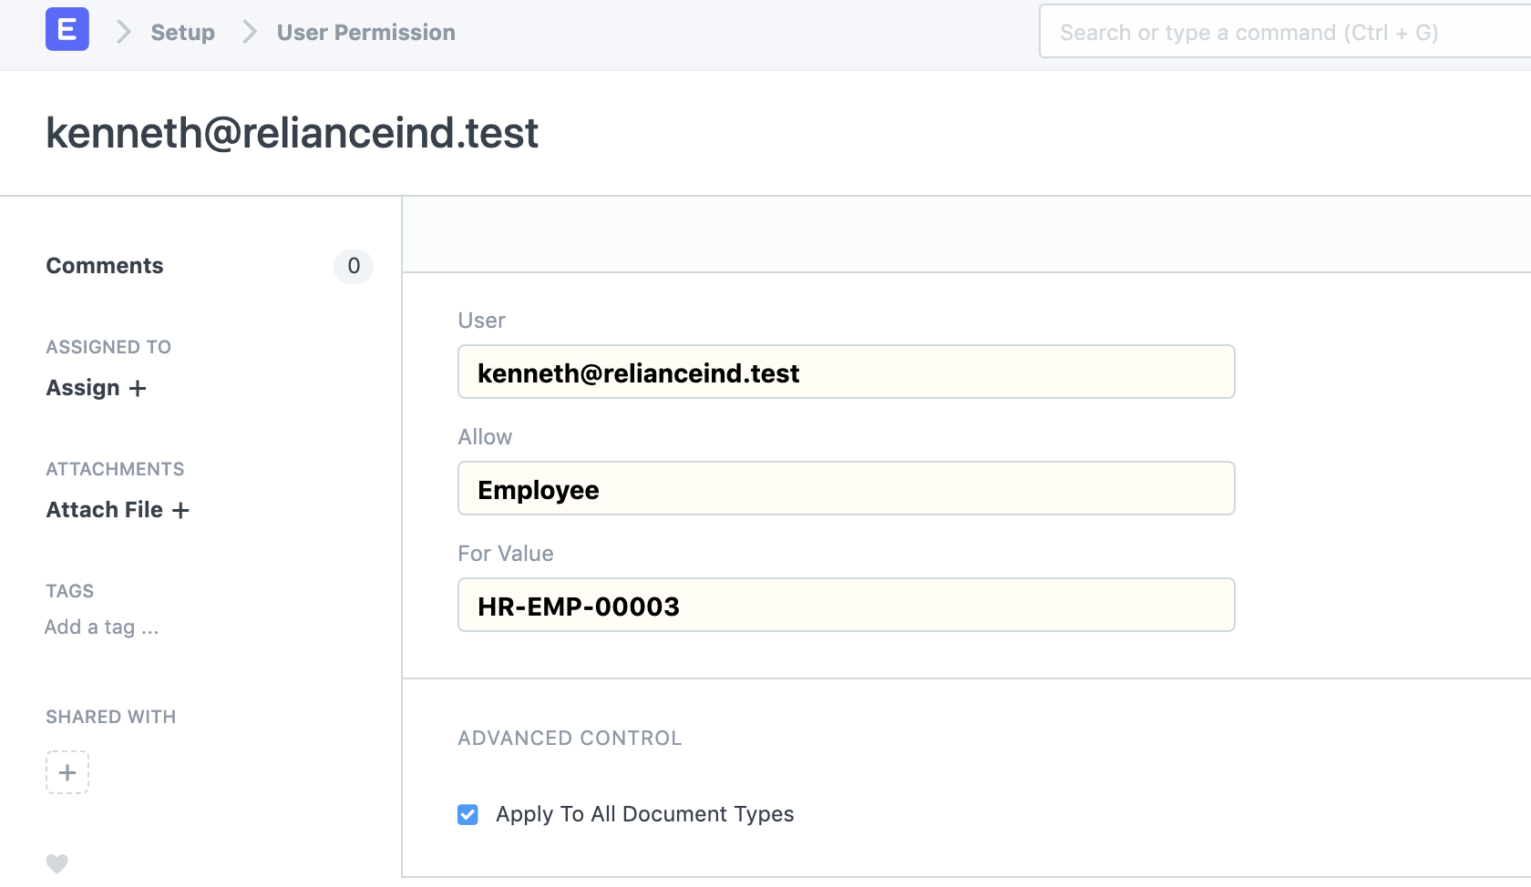Click the Add a tag field
This screenshot has width=1531, height=887.
[x=101, y=627]
